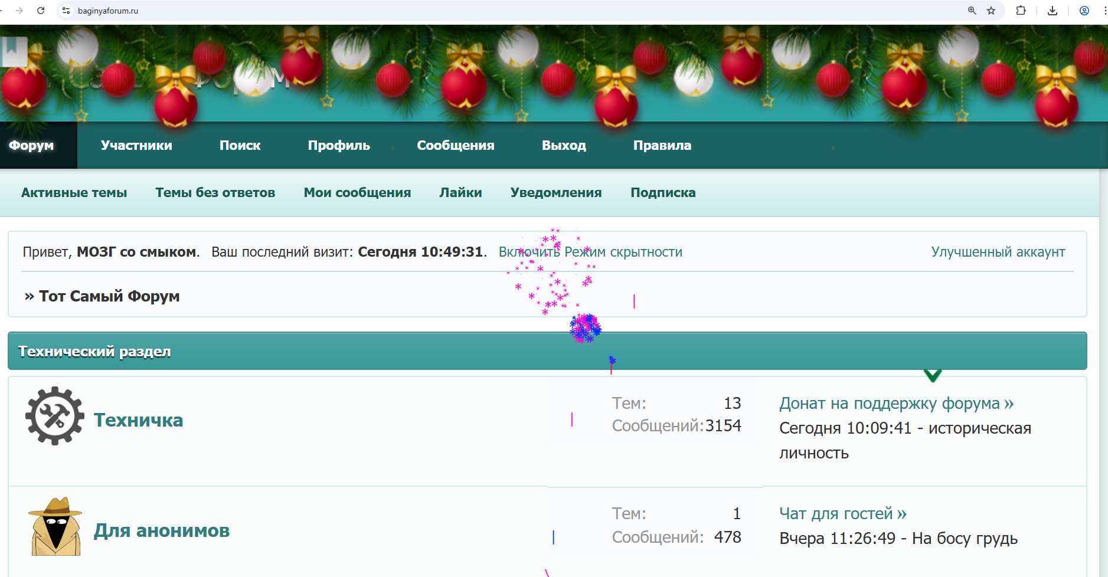Screen dimensions: 1108x577
Task: Click the anonymous spy icon with hat
Action: click(x=55, y=526)
